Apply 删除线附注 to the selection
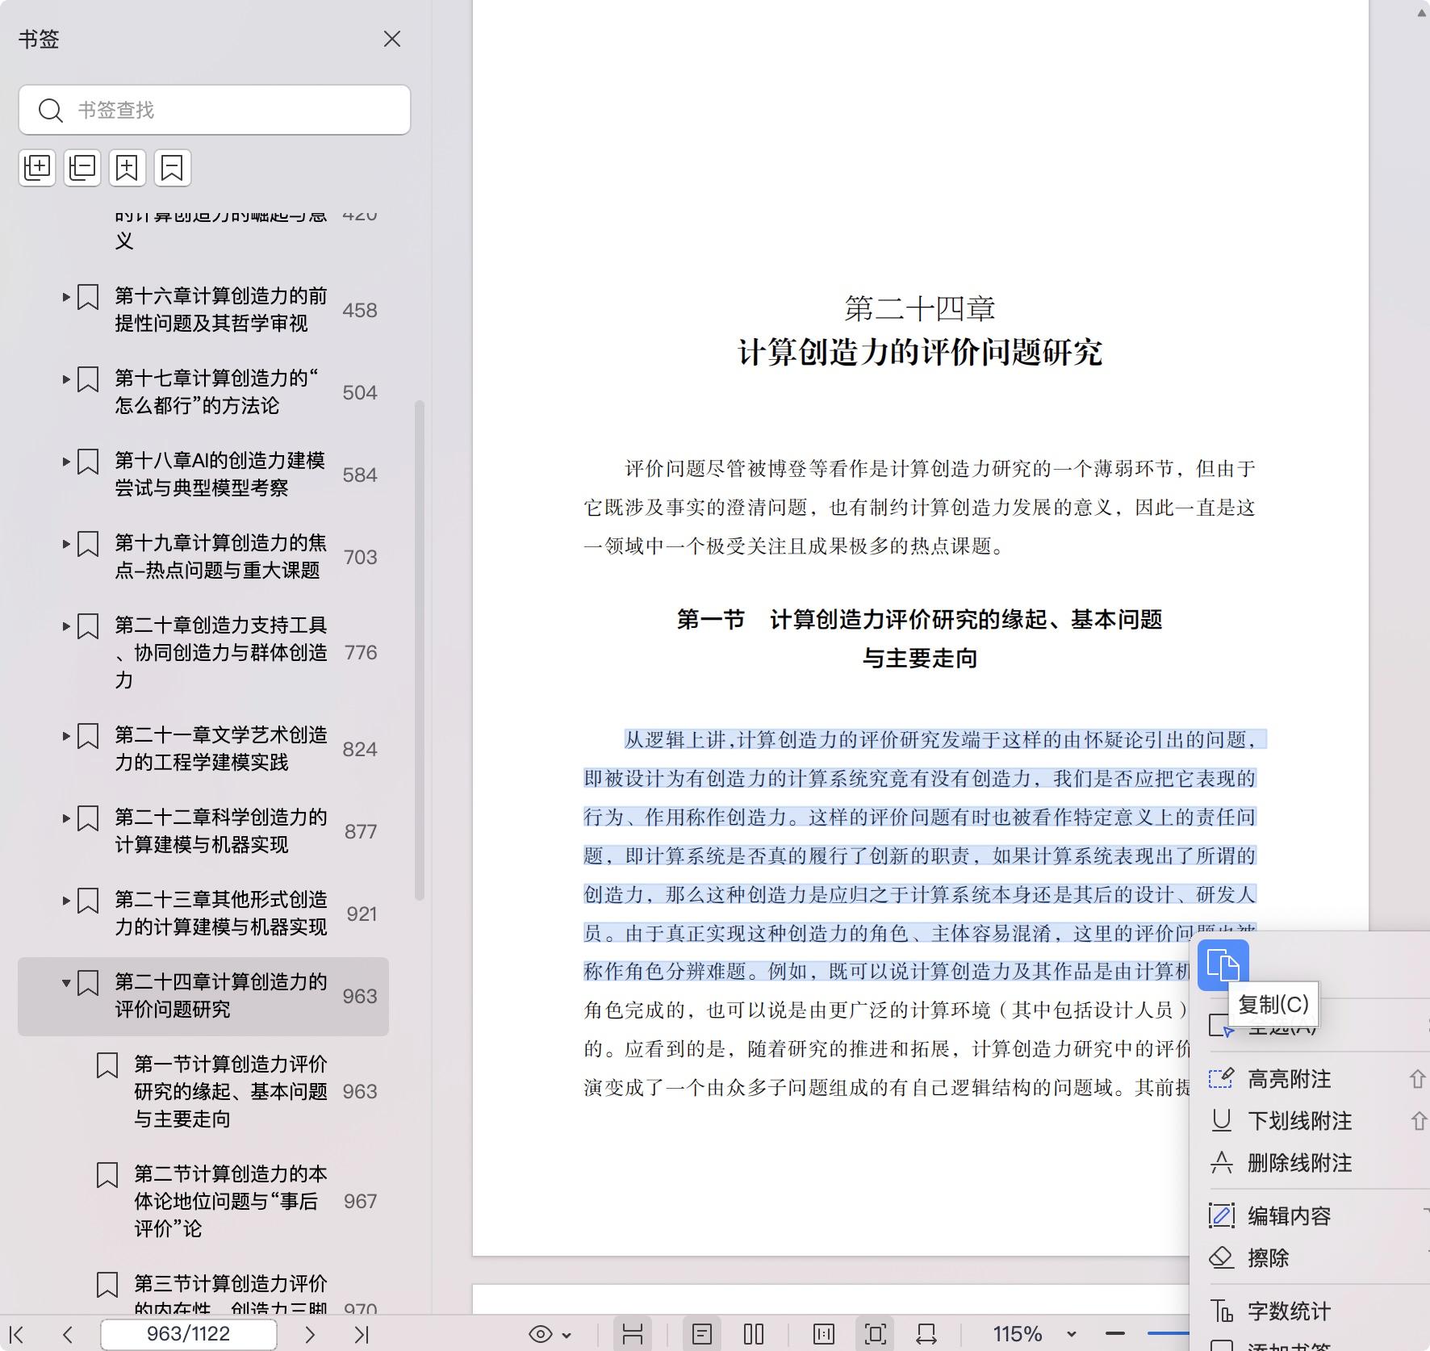Screen dimensions: 1430x1351 coord(1298,1163)
